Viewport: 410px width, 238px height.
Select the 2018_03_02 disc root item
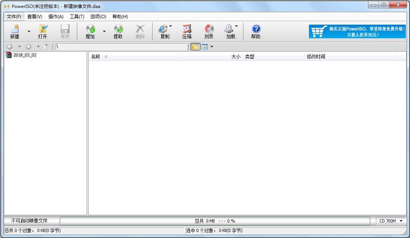(x=23, y=55)
